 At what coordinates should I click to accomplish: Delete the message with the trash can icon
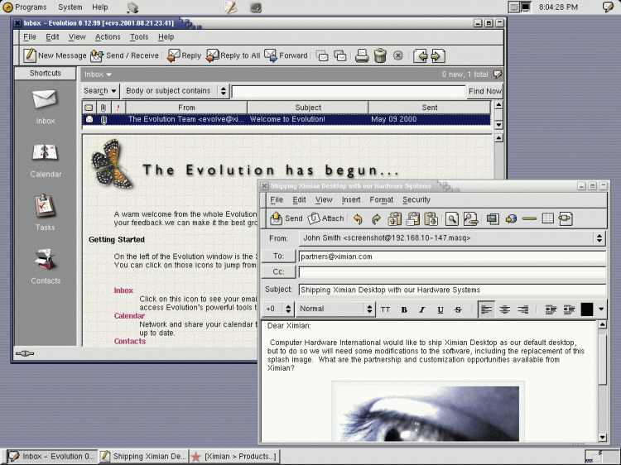point(380,55)
